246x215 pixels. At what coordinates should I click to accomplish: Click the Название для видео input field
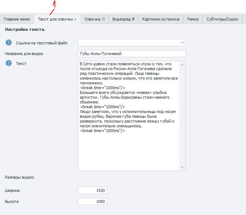click(x=132, y=54)
